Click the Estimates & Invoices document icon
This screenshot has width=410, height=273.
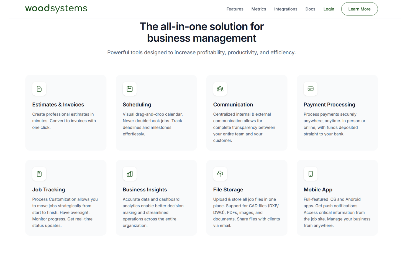point(39,89)
